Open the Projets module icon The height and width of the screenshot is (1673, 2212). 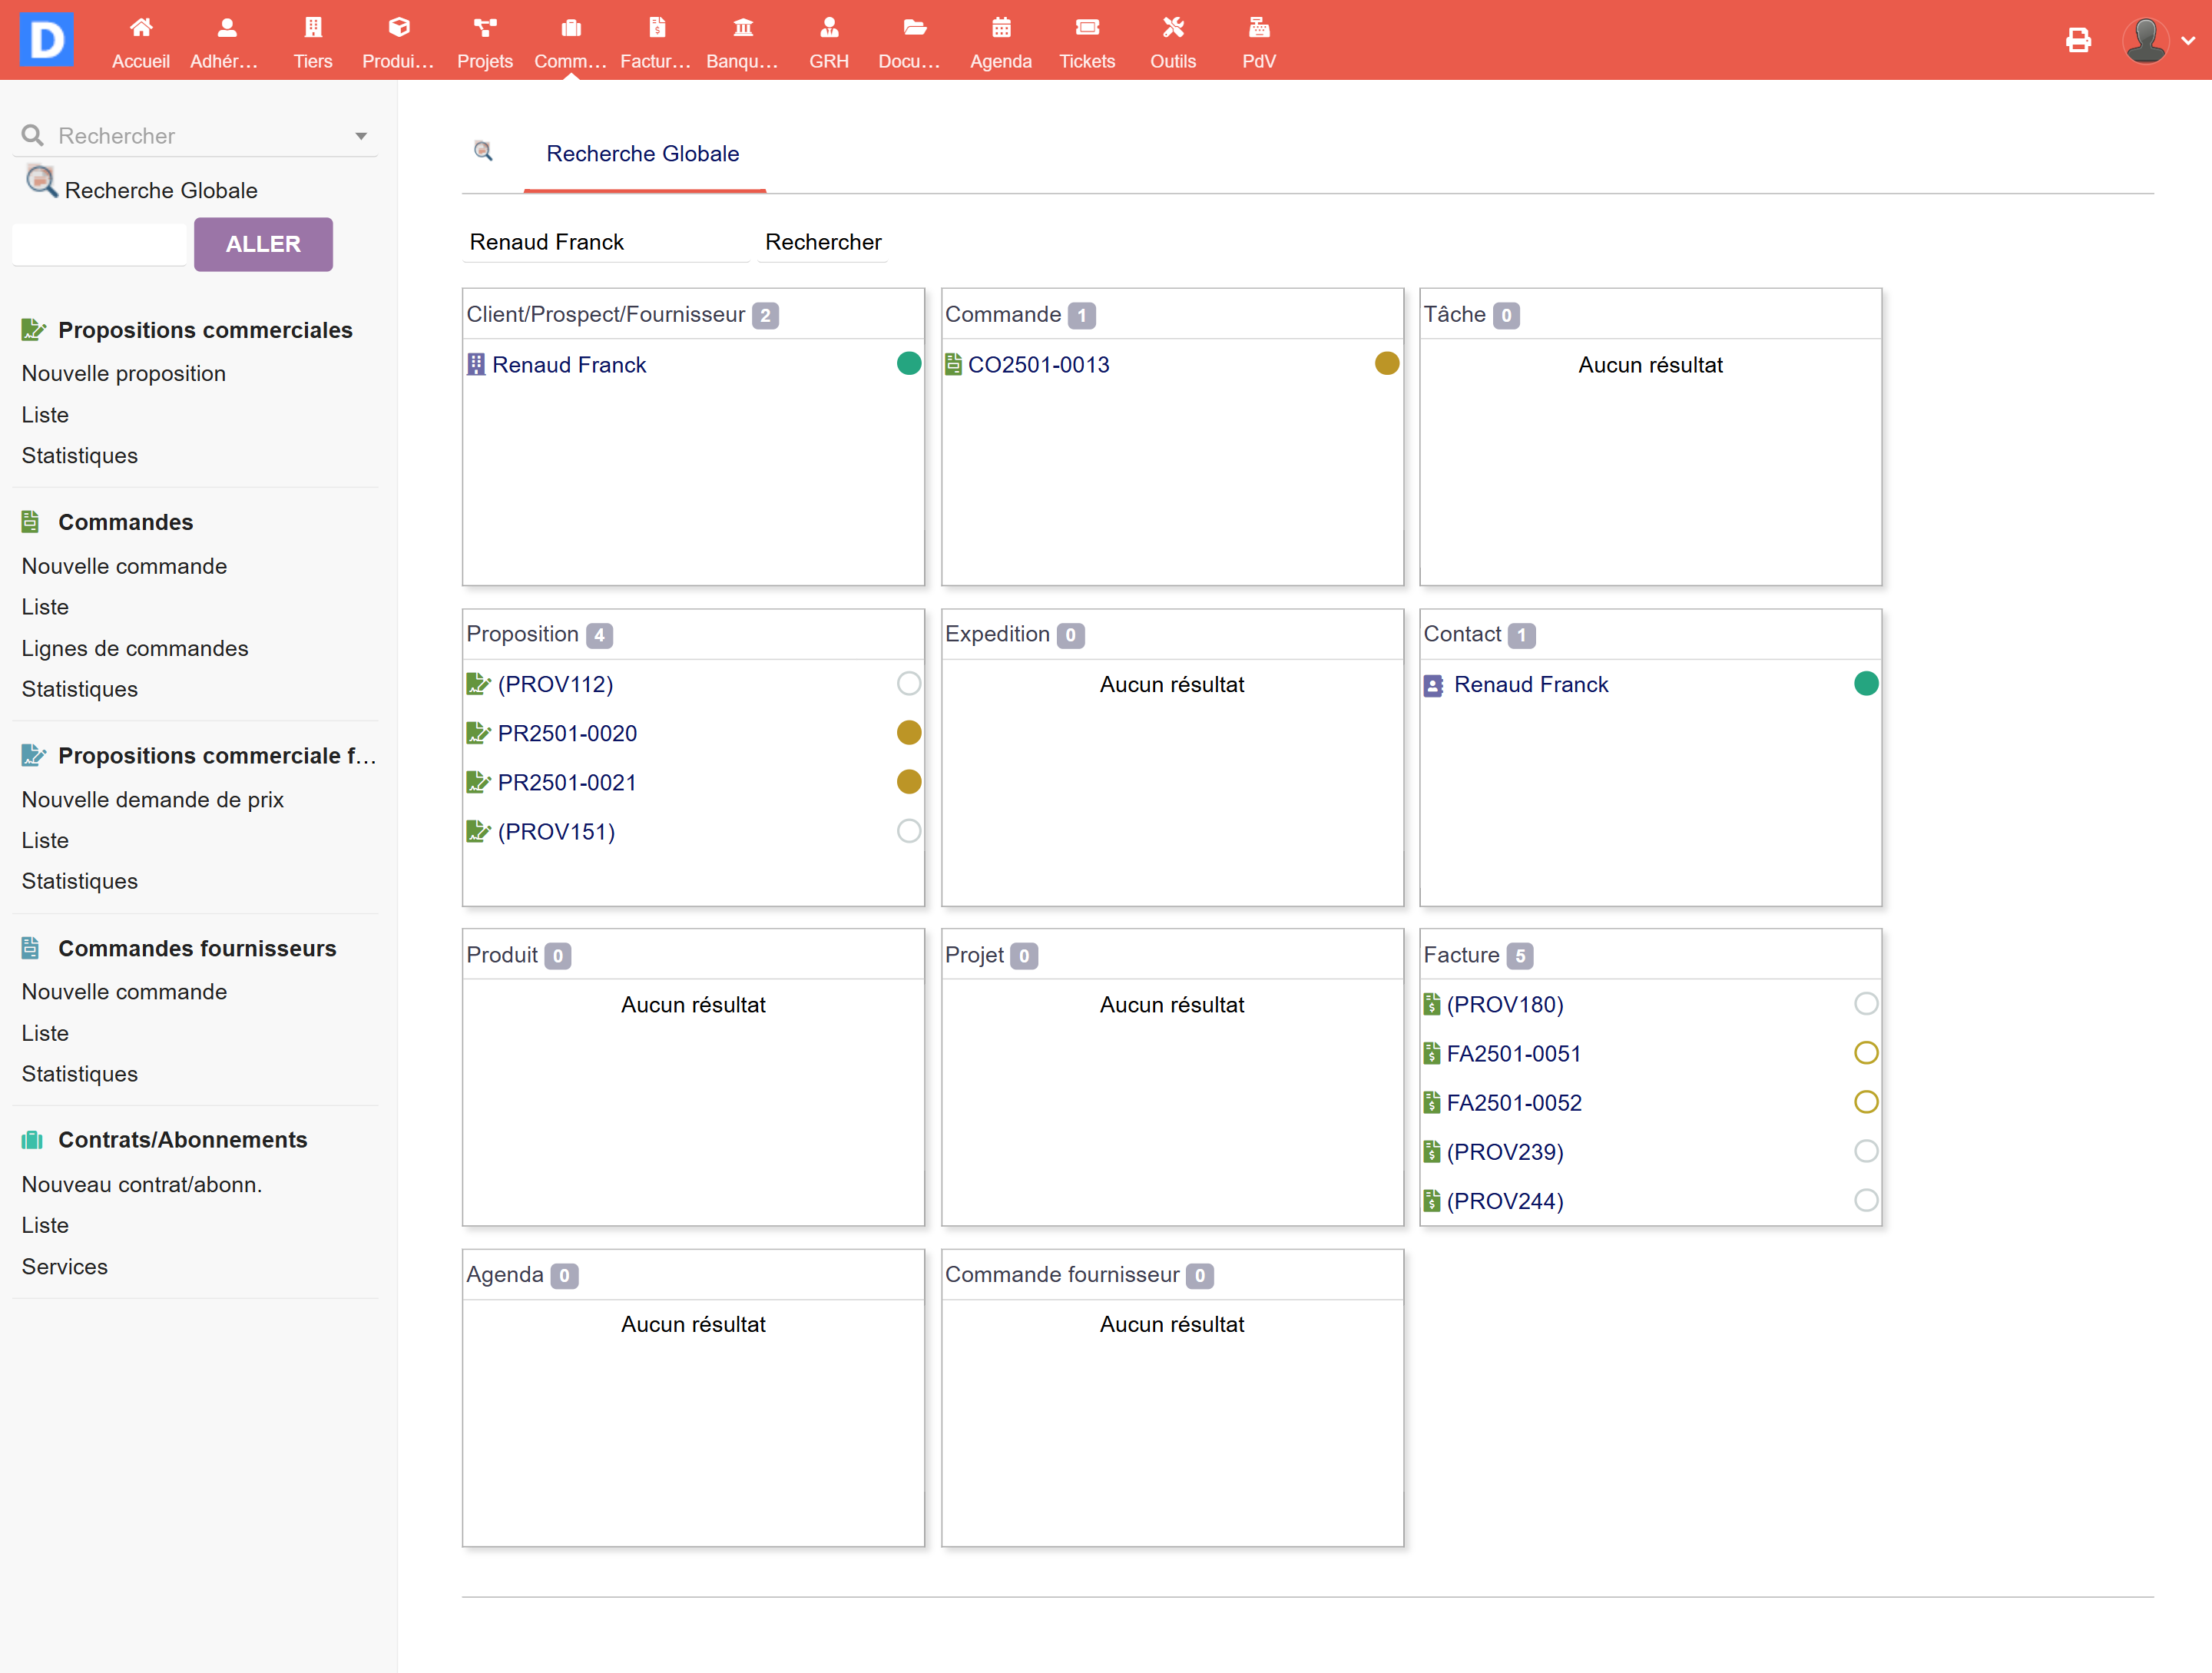(484, 28)
